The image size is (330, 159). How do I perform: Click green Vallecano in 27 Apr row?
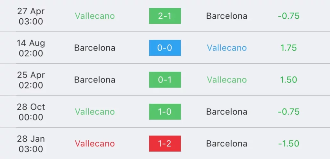click(x=95, y=16)
